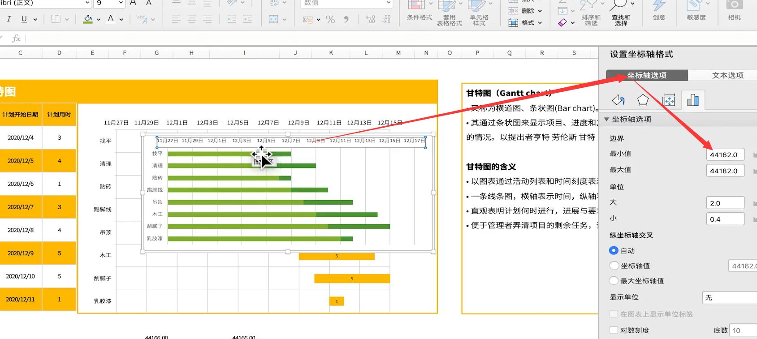The image size is (757, 339).
Task: Click the fill color paint bucket swatch
Action: pyautogui.click(x=88, y=19)
